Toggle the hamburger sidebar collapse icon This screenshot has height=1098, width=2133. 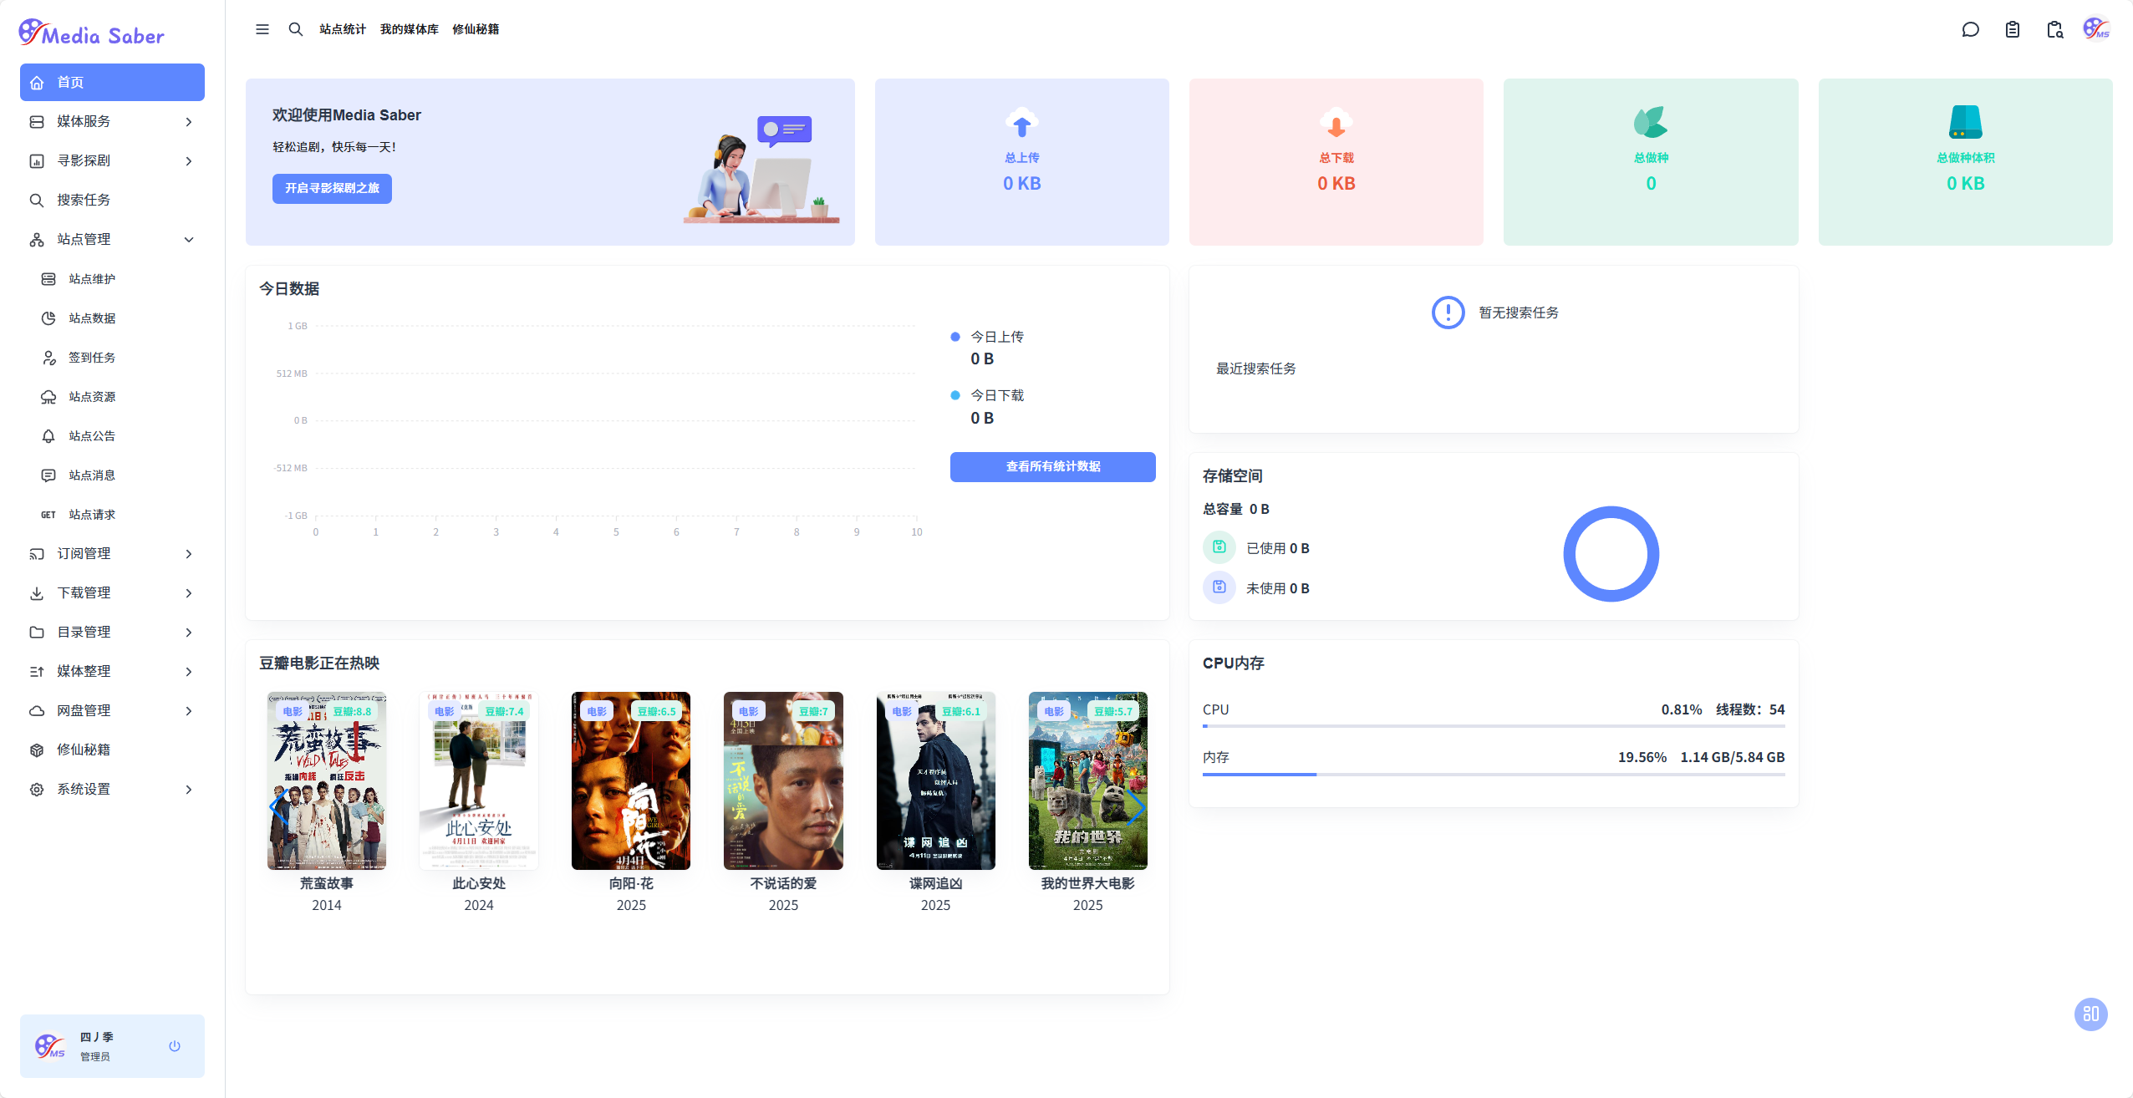(x=262, y=29)
